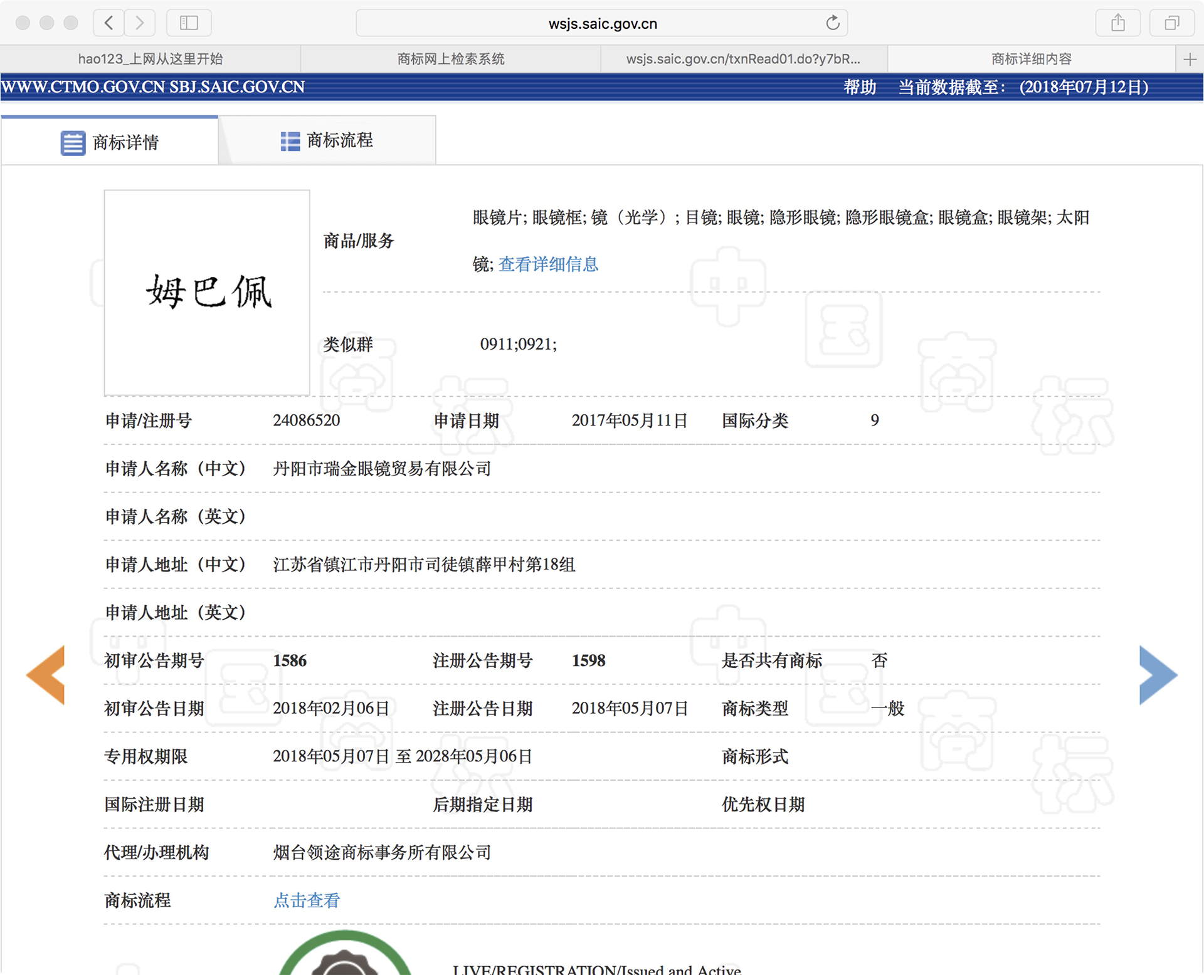Select agency name 烟台领途商标事务所有限公司

pos(382,852)
